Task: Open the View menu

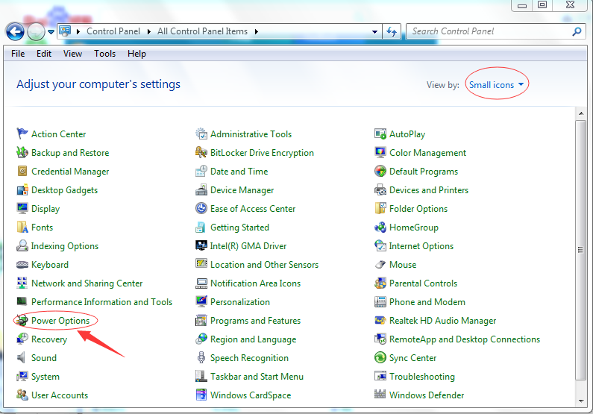Action: [x=72, y=54]
